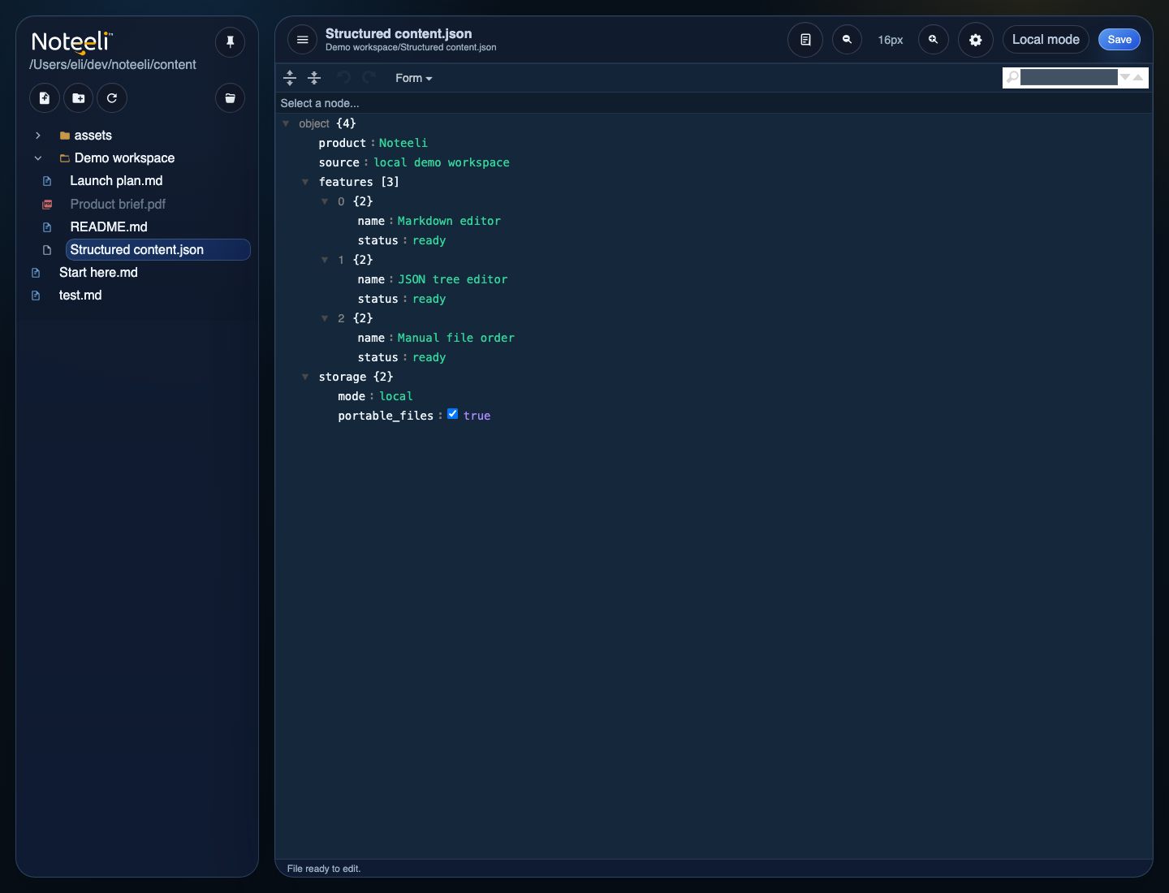Zoom in the editor font size
Image resolution: width=1169 pixels, height=893 pixels.
pos(934,39)
